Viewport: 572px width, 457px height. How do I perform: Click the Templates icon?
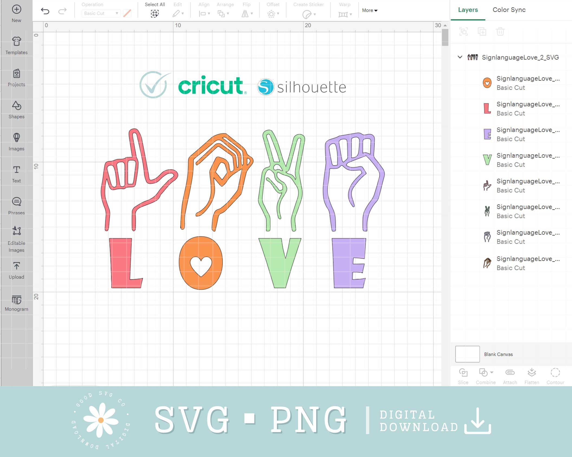16,42
